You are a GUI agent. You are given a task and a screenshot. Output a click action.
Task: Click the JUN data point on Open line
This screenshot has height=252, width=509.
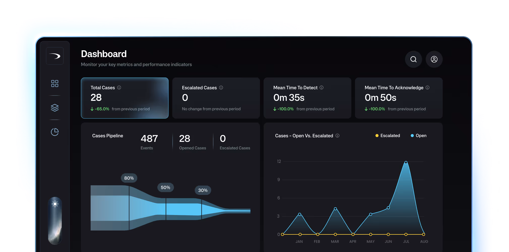tap(388, 208)
